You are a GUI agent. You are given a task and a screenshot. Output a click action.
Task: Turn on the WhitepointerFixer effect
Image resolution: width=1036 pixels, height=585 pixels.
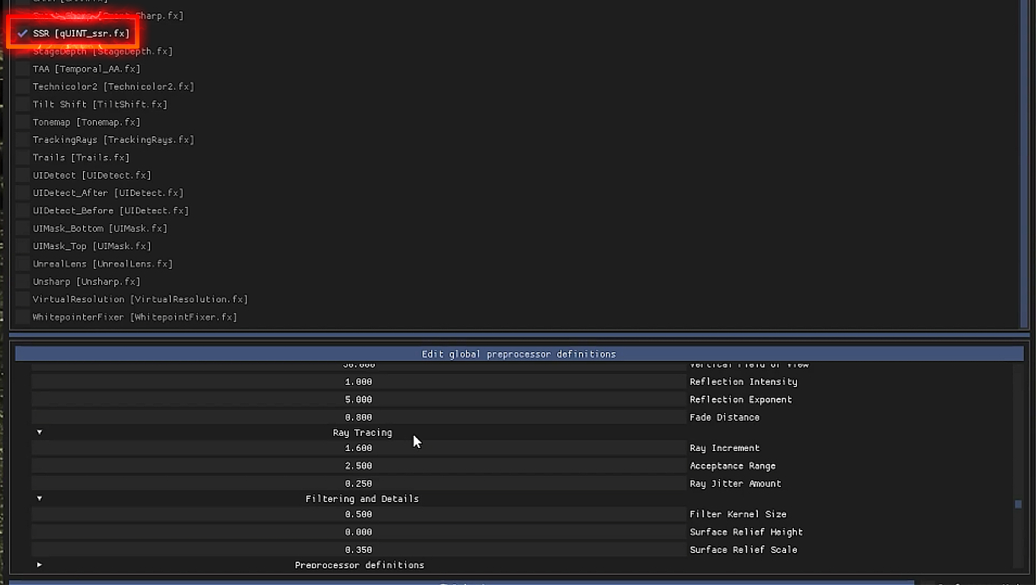tap(23, 317)
